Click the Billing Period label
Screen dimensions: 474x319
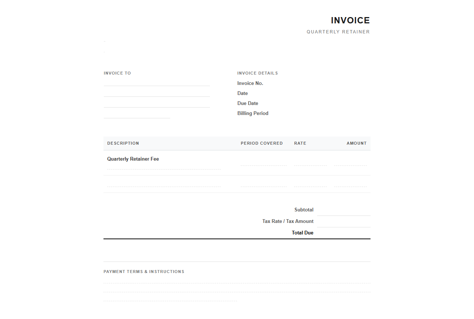tap(253, 113)
